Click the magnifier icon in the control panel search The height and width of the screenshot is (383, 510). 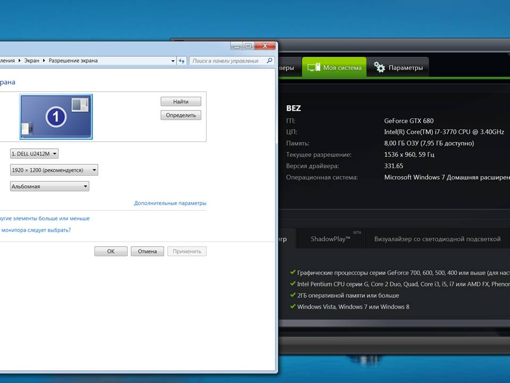pos(269,61)
